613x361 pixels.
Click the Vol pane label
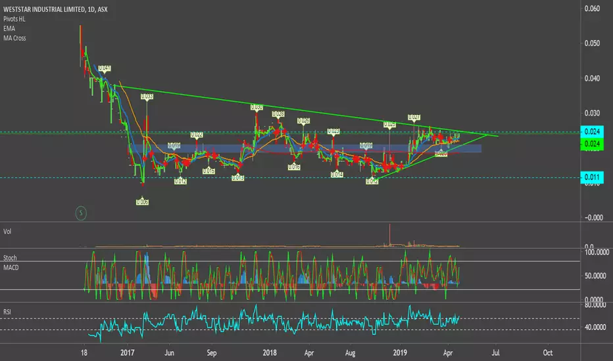point(7,232)
